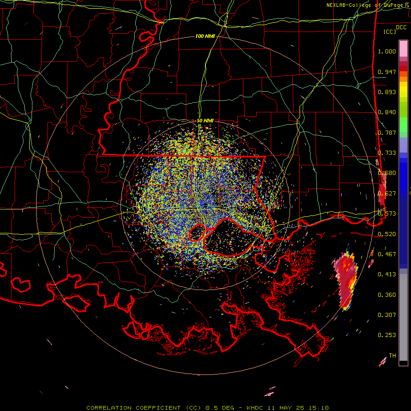Select the DCC legend title
The image size is (411, 411).
point(401,27)
